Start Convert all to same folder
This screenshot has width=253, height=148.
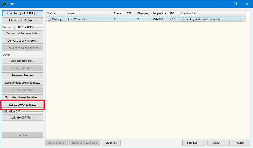23,33
